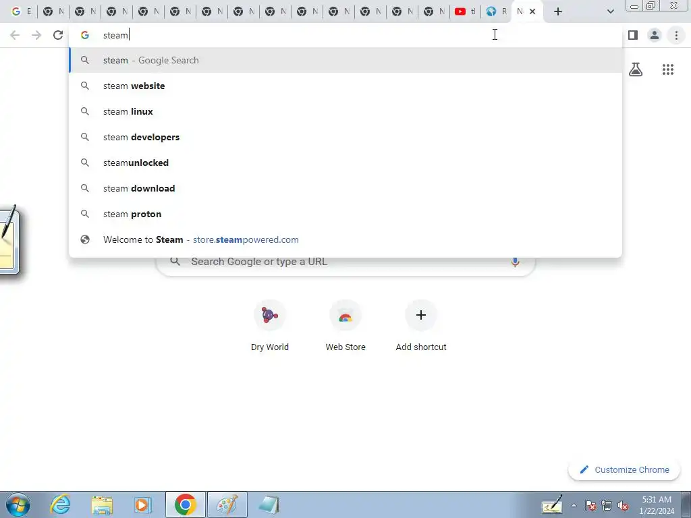Show hidden tray icons arrow
Viewport: 691px width, 518px height.
point(574,505)
